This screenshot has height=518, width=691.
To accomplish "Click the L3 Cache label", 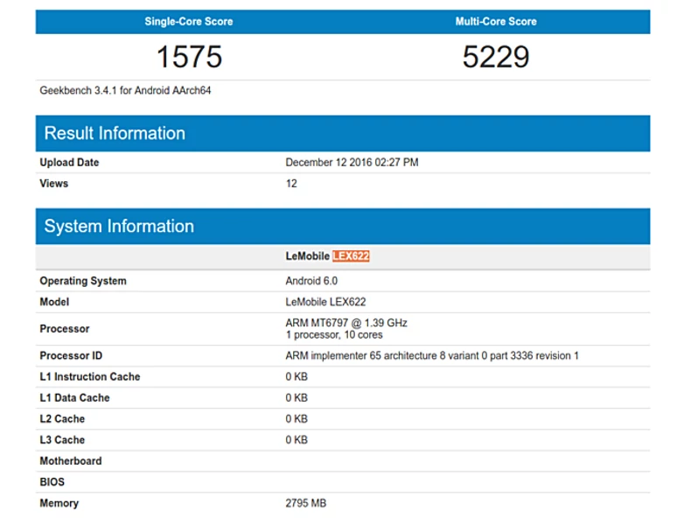I will tap(62, 440).
